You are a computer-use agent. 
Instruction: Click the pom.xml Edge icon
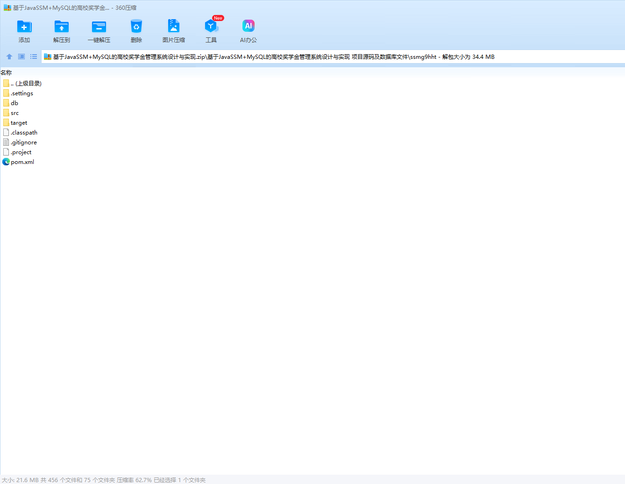[6, 162]
